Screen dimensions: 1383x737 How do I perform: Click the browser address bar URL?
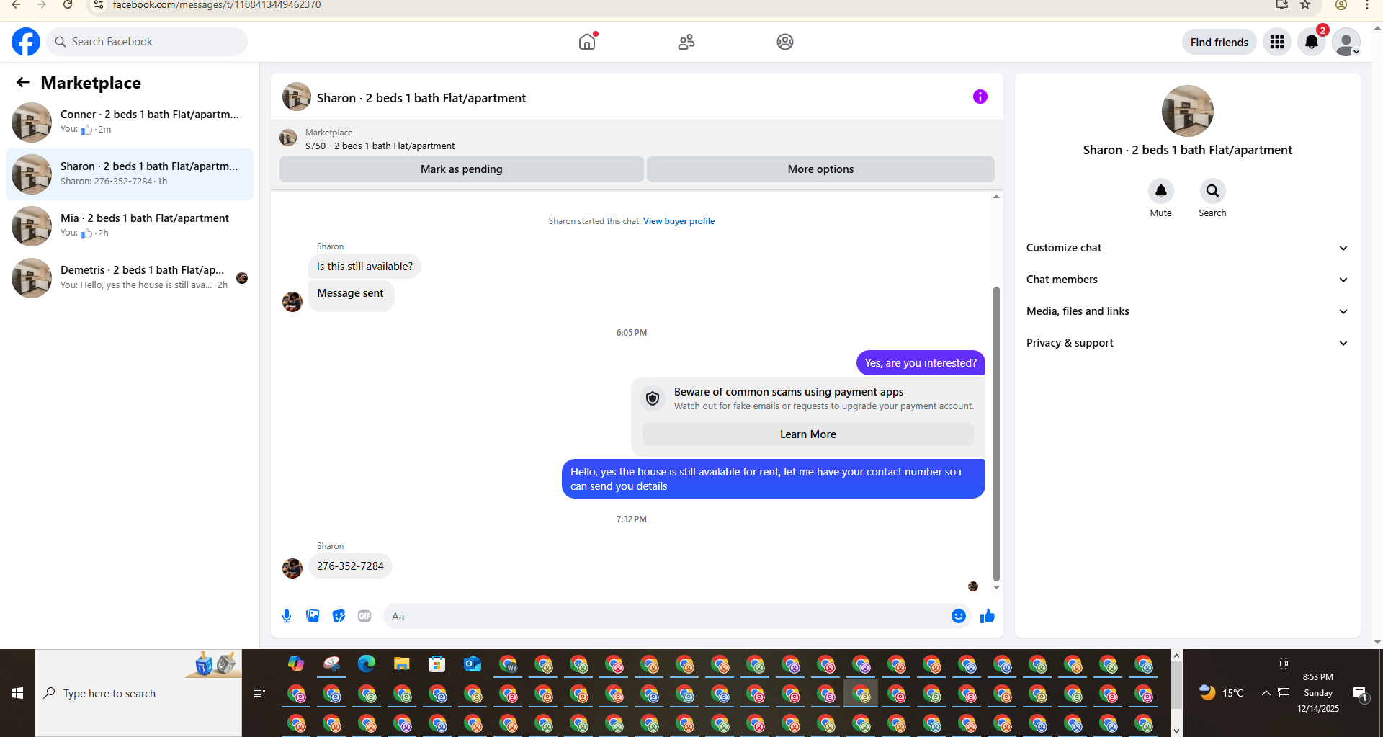217,5
